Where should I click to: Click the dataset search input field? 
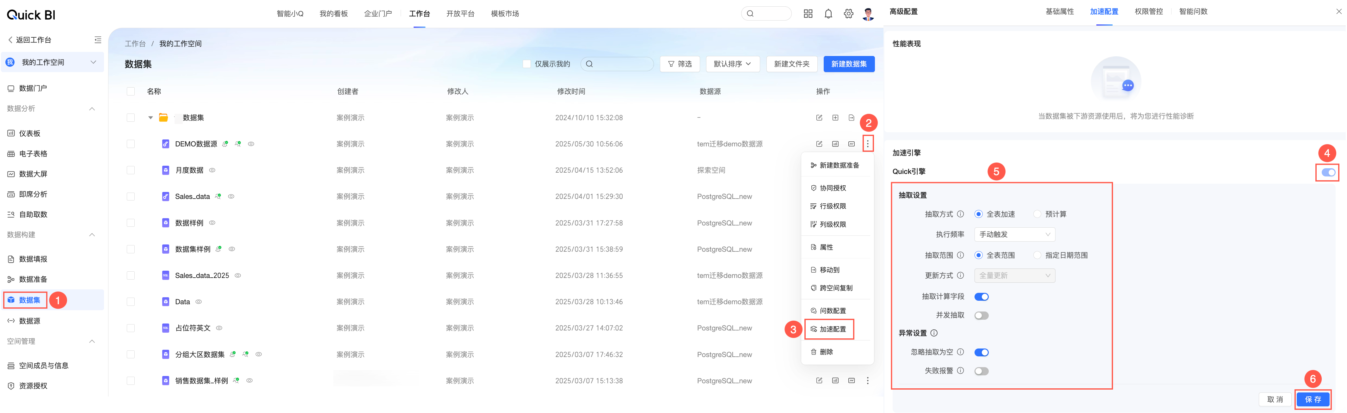coord(620,64)
